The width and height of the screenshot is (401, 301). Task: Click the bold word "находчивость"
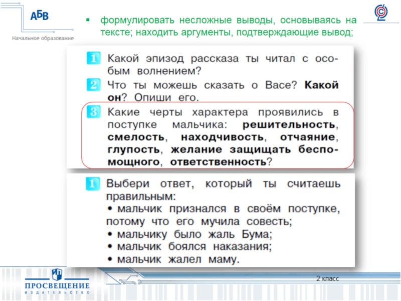222,136
